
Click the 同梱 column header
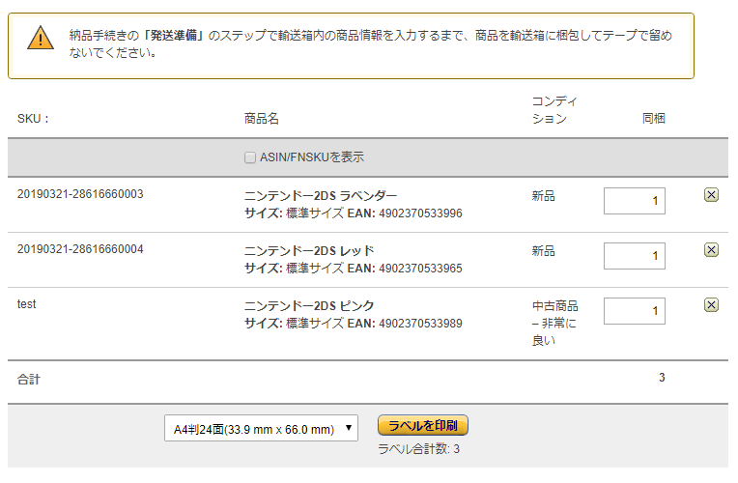[x=653, y=119]
